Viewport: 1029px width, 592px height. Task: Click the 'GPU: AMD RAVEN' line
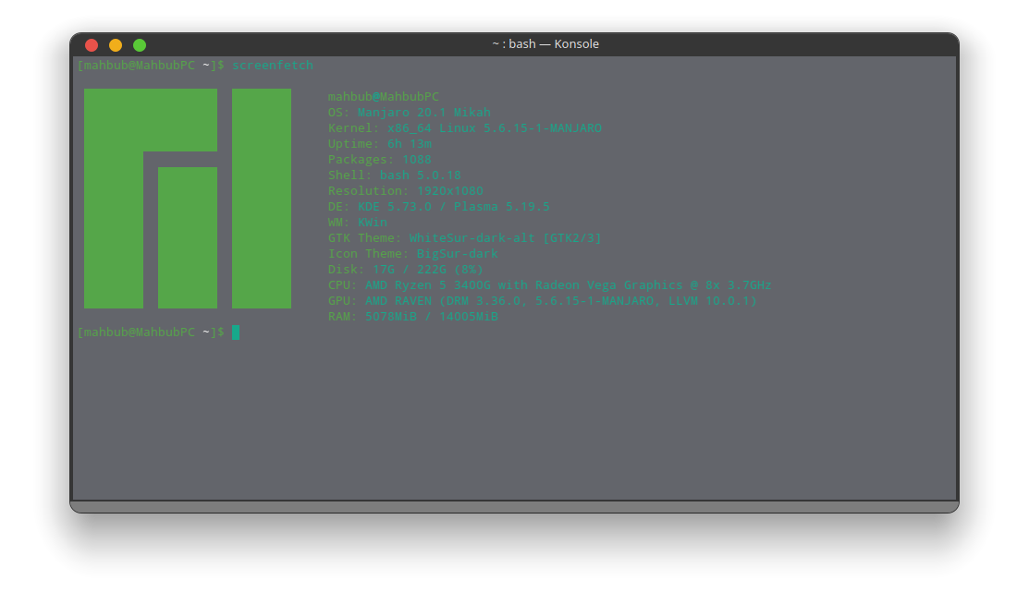point(543,301)
